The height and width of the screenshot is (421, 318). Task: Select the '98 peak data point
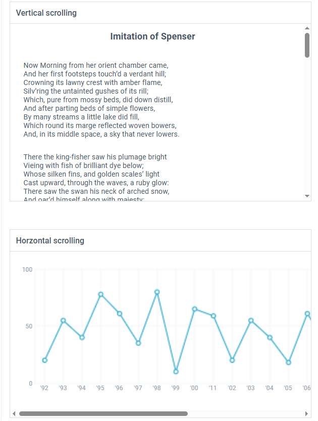point(157,292)
